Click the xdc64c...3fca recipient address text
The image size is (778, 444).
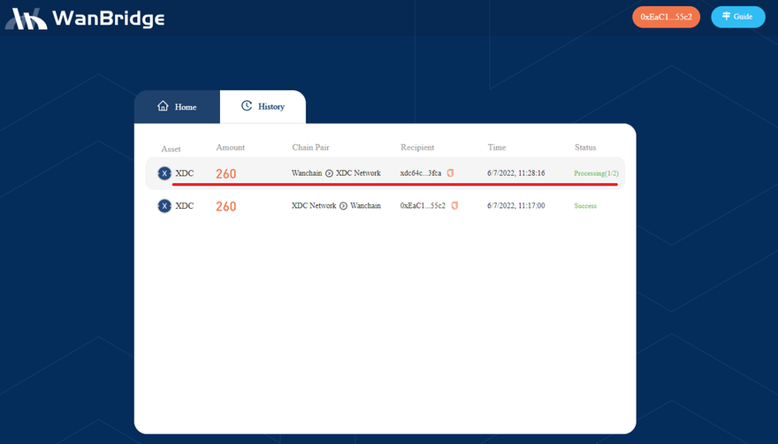coord(421,173)
